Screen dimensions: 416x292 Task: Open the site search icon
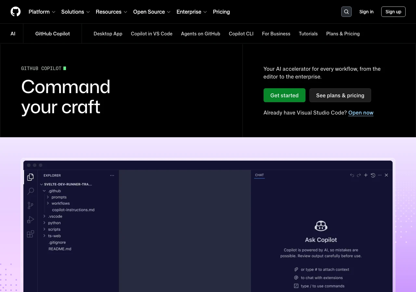point(346,12)
